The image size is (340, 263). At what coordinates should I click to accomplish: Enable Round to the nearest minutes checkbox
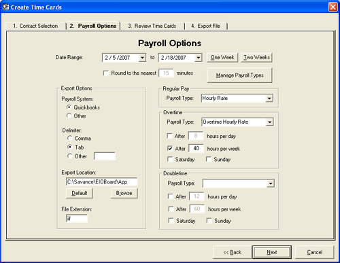[x=106, y=73]
